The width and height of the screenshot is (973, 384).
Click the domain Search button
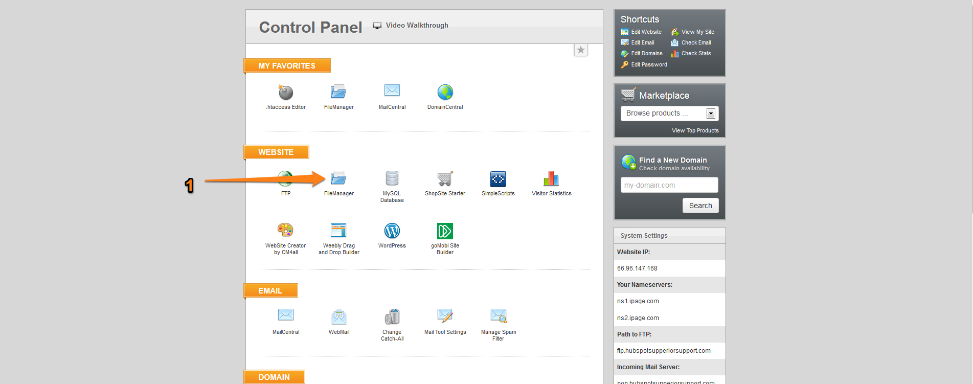coord(700,206)
